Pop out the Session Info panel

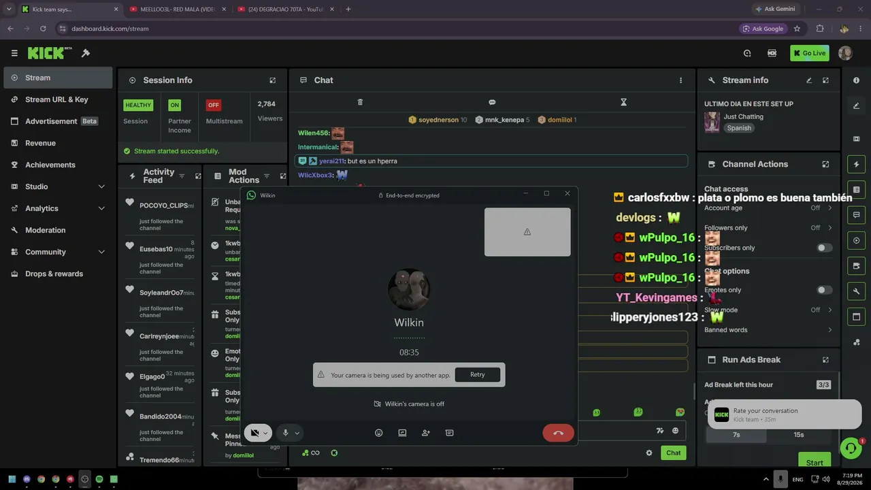[273, 80]
